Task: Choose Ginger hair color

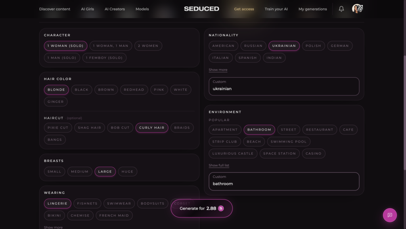Action: (56, 102)
